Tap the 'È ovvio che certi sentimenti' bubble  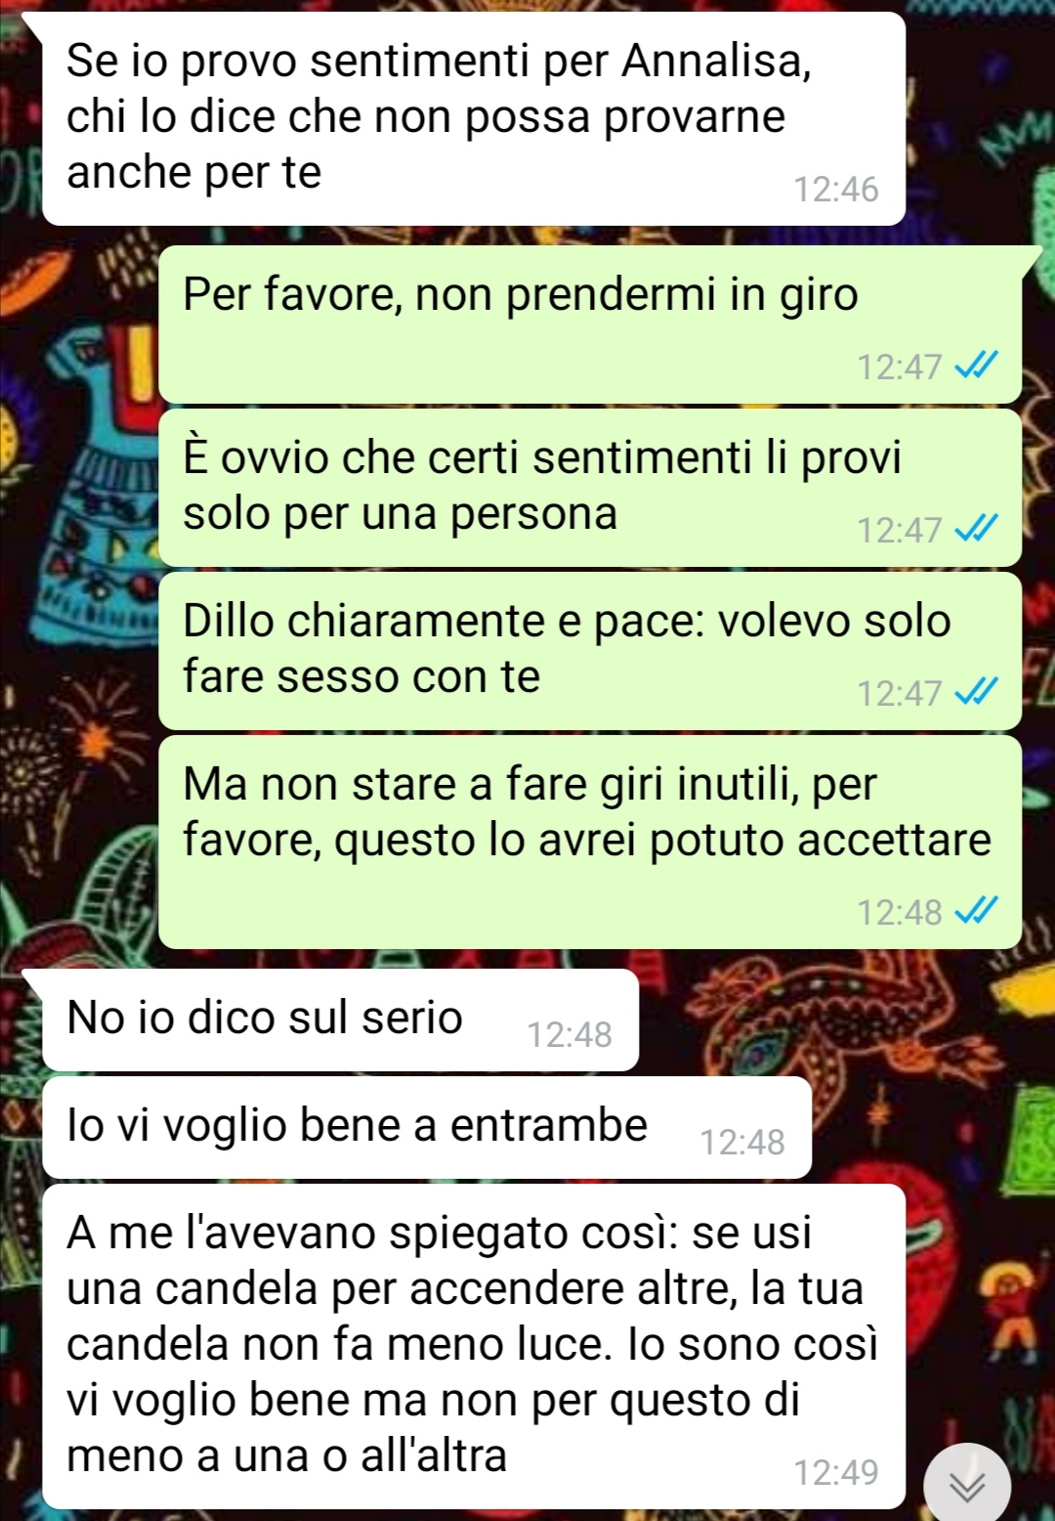click(590, 488)
